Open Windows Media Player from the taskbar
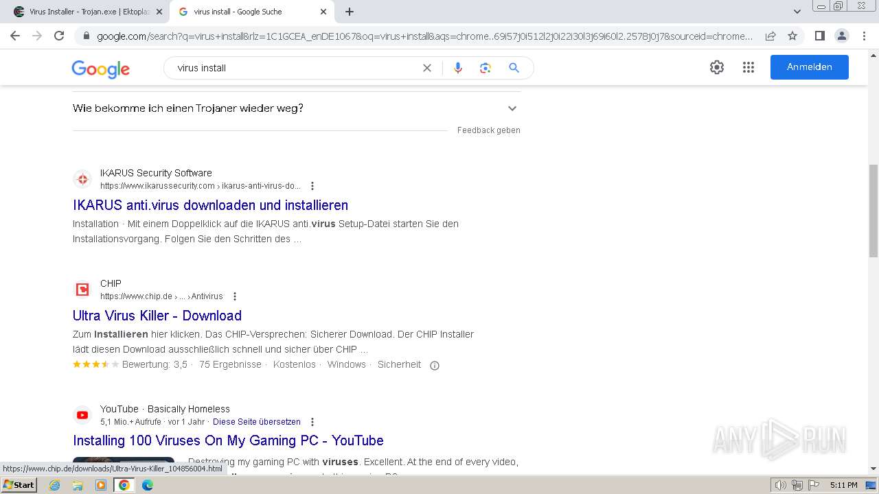Viewport: 879px width, 494px height. click(x=101, y=485)
